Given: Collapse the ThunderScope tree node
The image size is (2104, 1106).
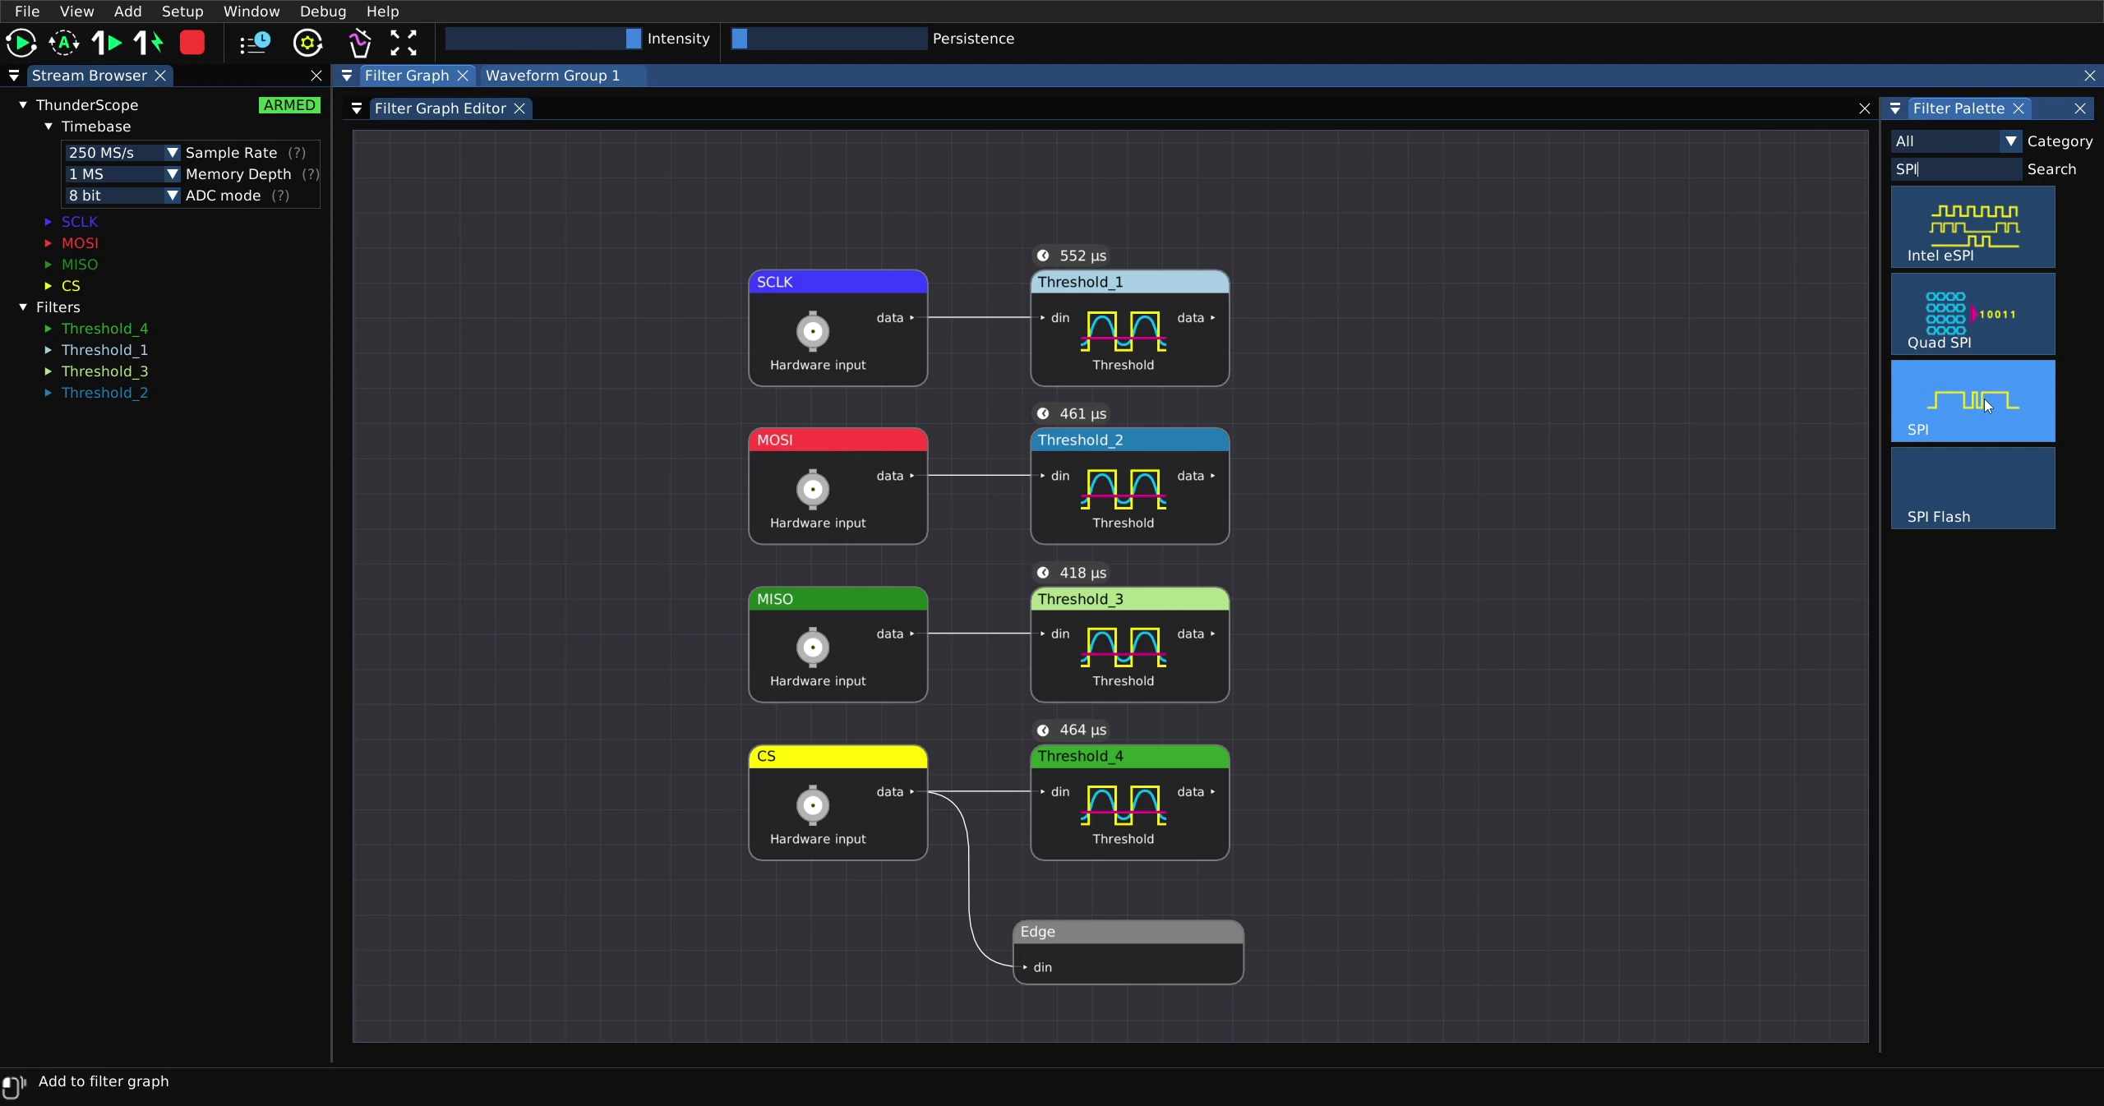Looking at the screenshot, I should (x=23, y=105).
